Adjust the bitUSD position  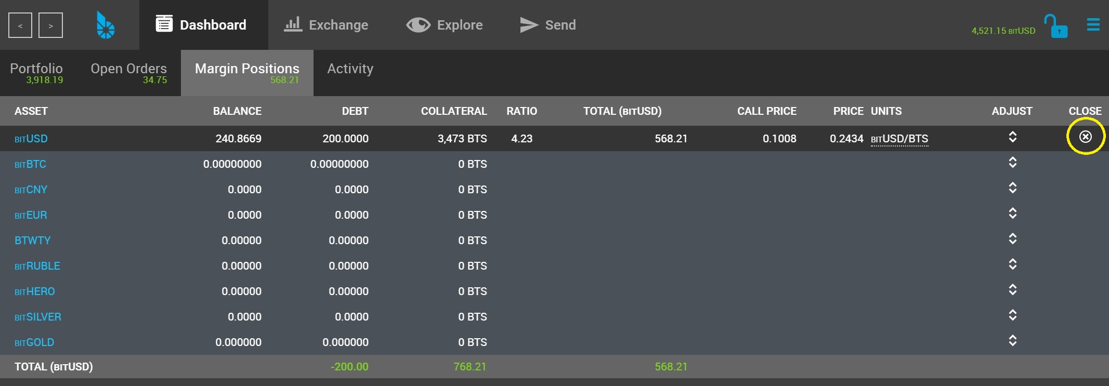click(x=1012, y=137)
